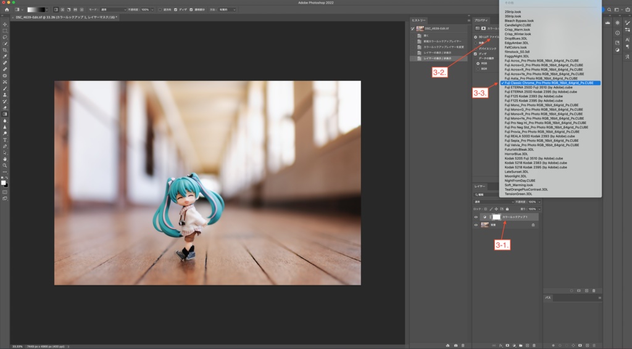The width and height of the screenshot is (632, 349).
Task: Lock all with padlock icon in Layers
Action: 507,209
